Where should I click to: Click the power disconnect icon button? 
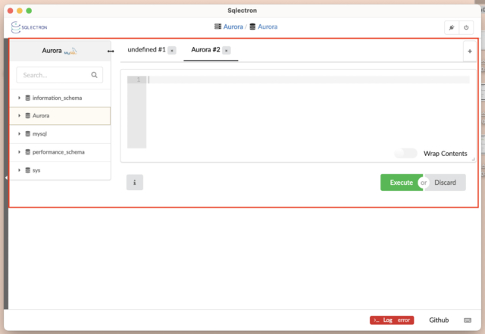(466, 27)
